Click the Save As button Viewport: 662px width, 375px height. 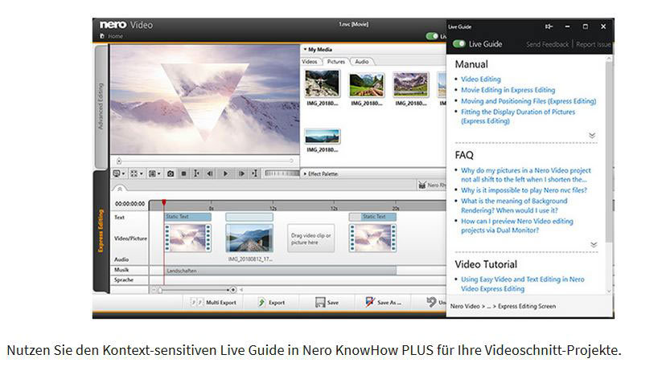[x=384, y=302]
